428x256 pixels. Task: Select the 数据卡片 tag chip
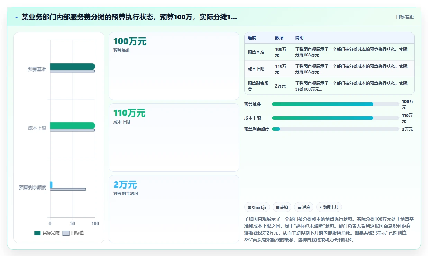(x=329, y=207)
